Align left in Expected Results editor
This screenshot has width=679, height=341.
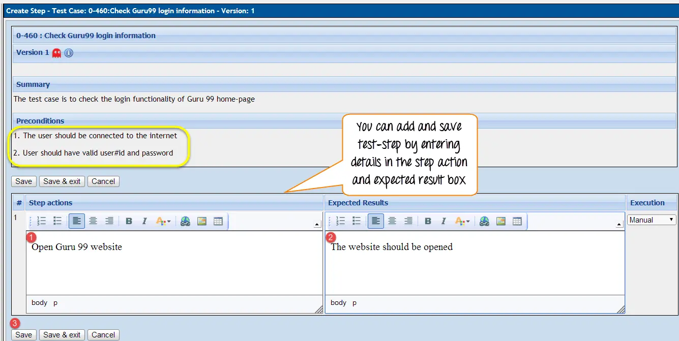tap(376, 221)
